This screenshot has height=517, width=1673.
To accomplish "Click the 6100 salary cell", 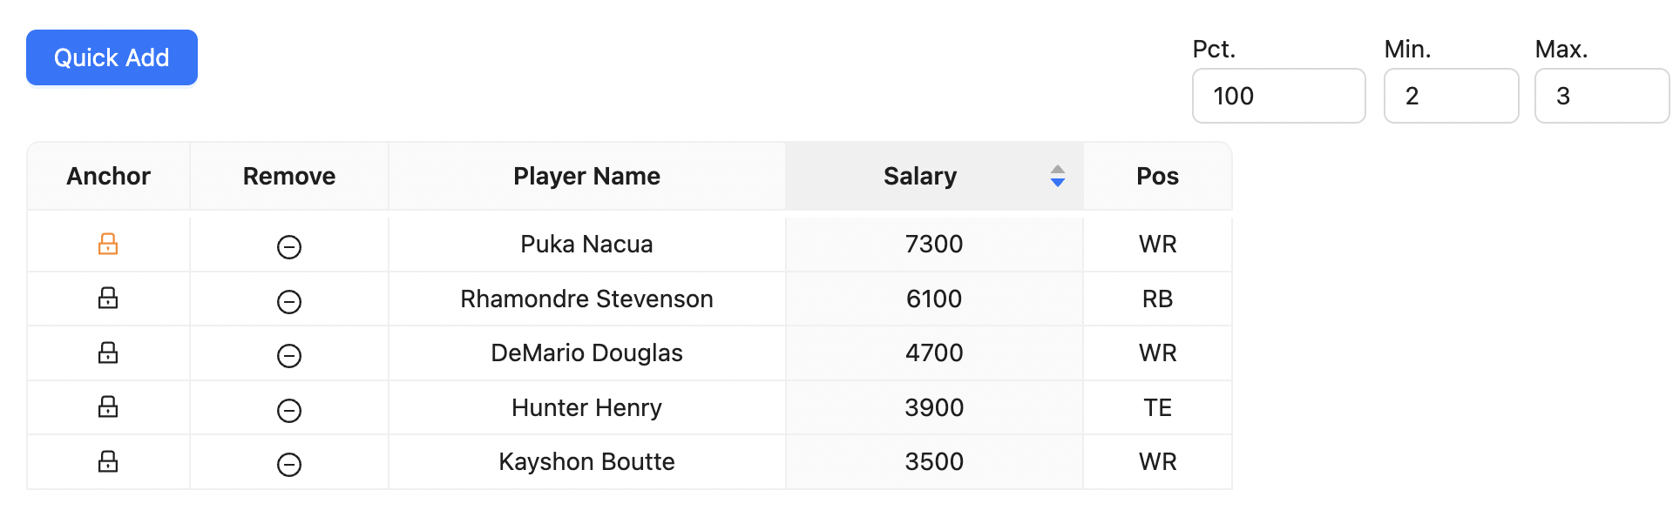I will point(934,299).
